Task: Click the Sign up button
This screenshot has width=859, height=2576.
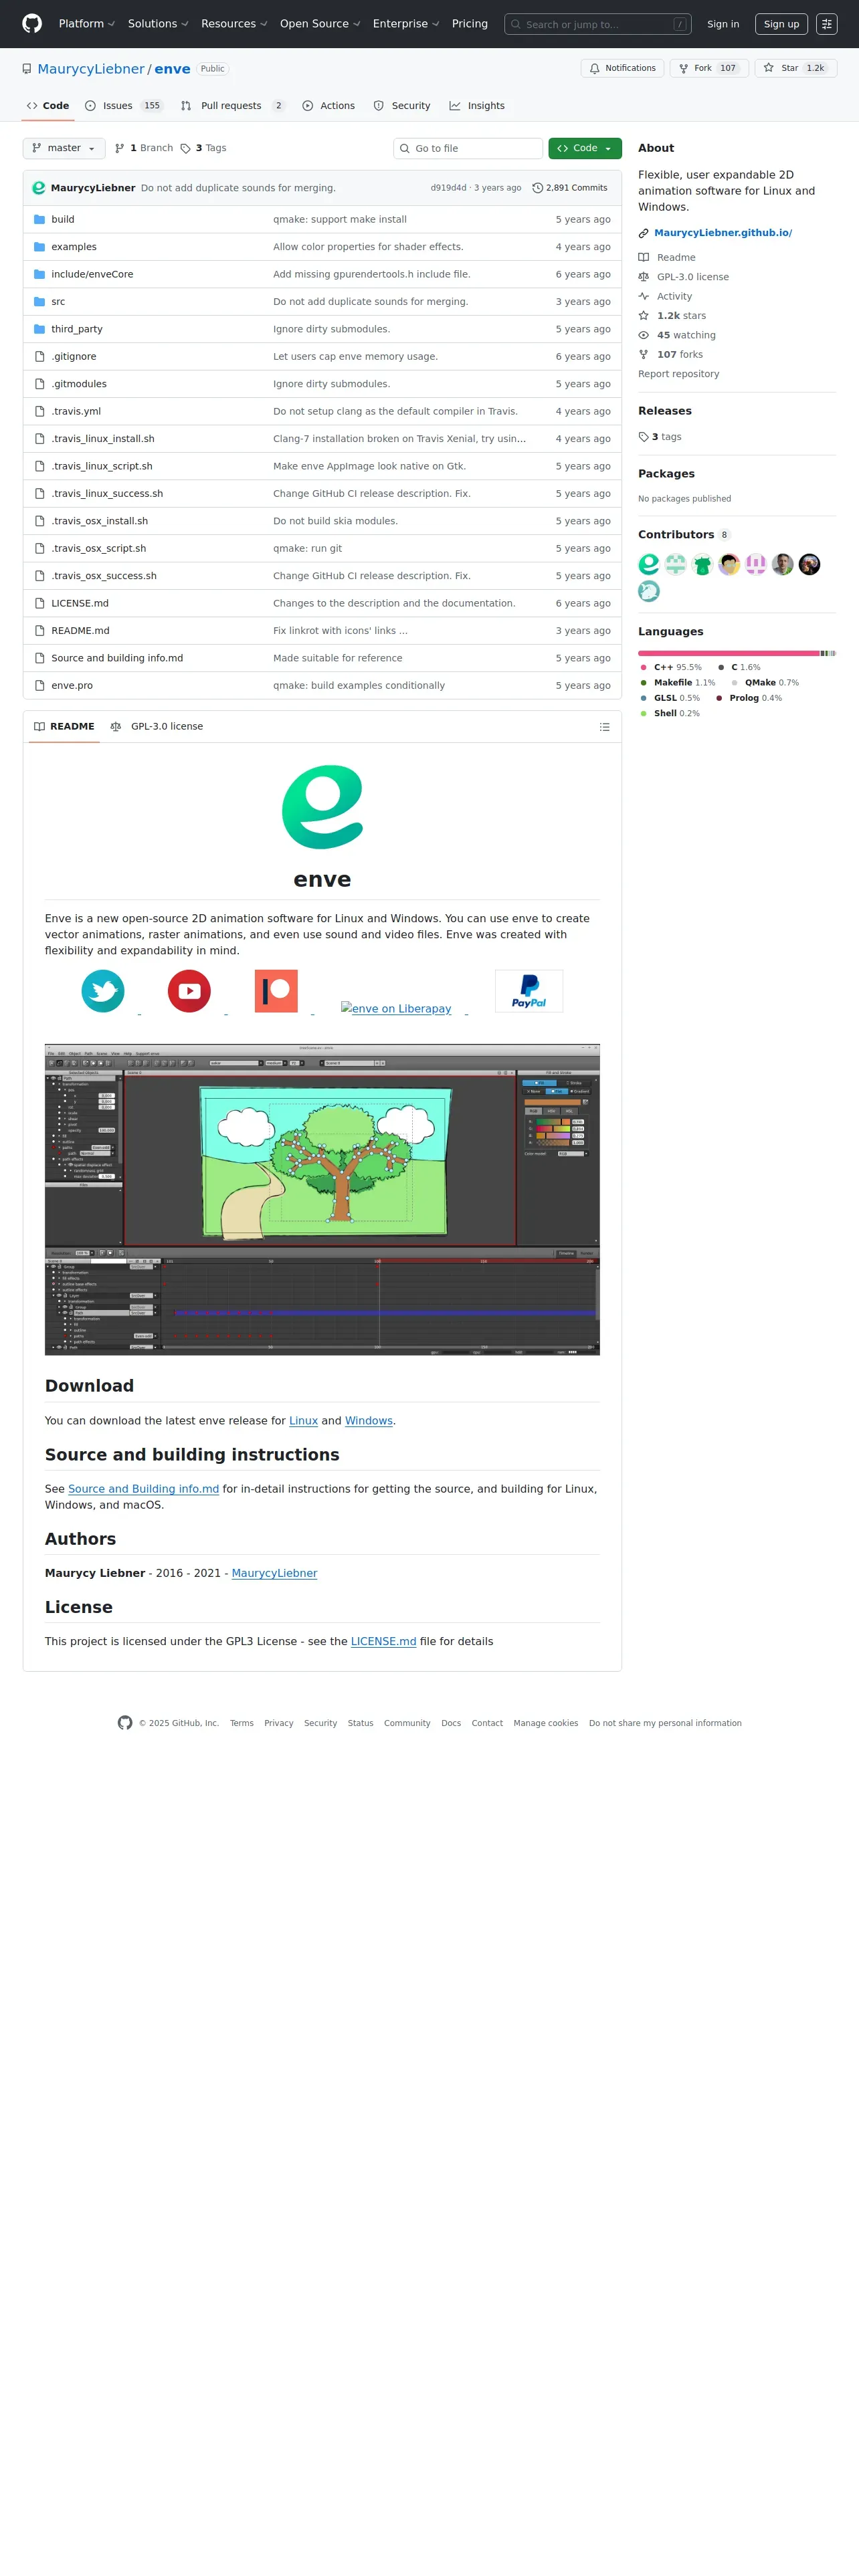Action: pyautogui.click(x=781, y=24)
